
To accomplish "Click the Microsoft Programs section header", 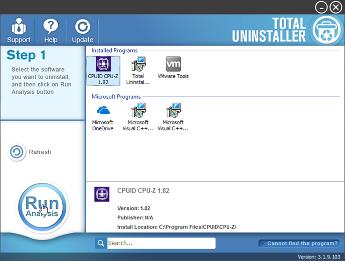I will point(116,97).
